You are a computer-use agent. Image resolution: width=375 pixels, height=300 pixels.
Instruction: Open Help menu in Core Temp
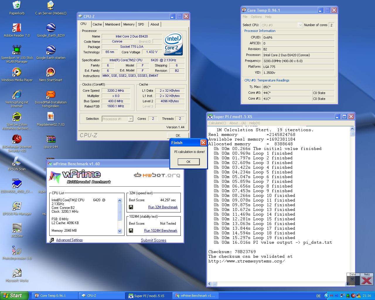[x=268, y=17]
